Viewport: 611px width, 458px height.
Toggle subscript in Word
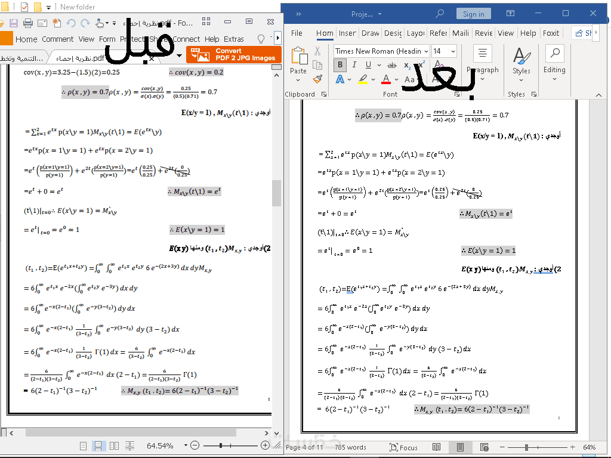(x=407, y=66)
